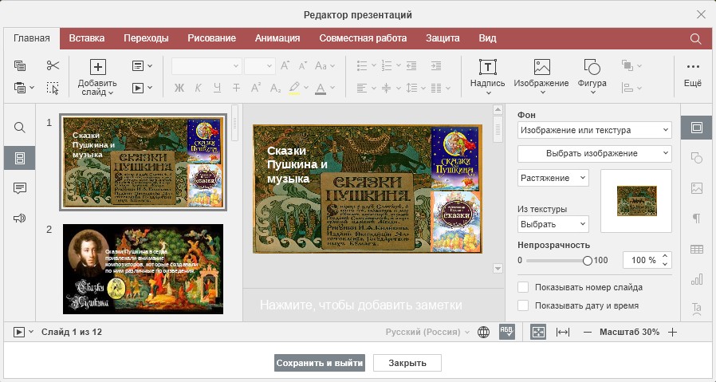Open the slide layout icon

pos(138,66)
